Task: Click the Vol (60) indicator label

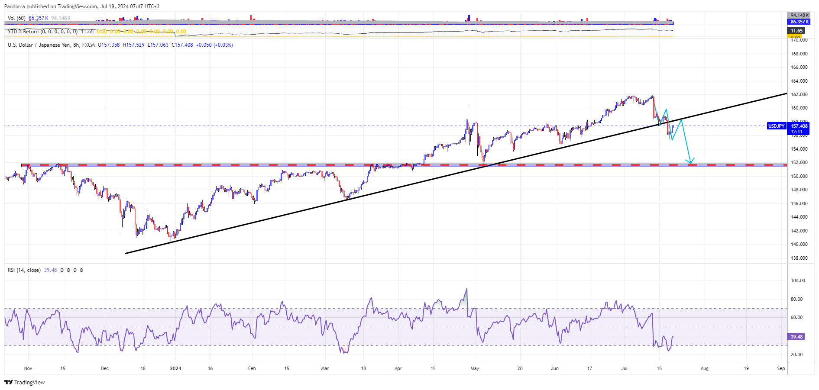Action: [x=16, y=18]
